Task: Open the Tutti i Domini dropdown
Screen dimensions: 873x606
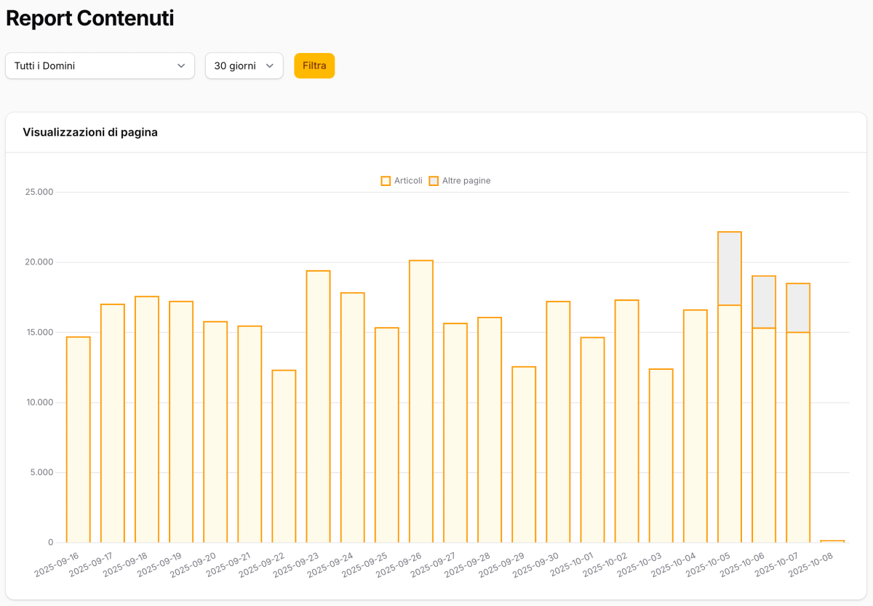Action: [100, 65]
